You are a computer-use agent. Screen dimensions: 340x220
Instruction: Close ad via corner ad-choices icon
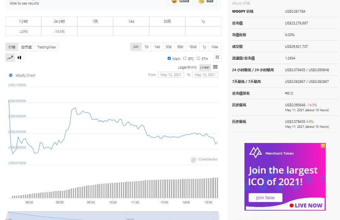[323, 146]
